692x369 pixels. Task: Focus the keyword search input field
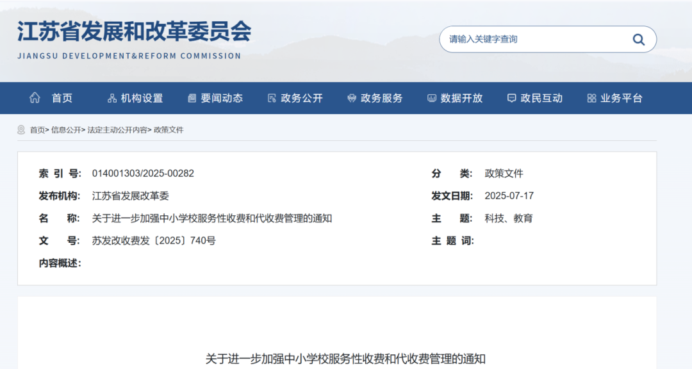(x=532, y=40)
